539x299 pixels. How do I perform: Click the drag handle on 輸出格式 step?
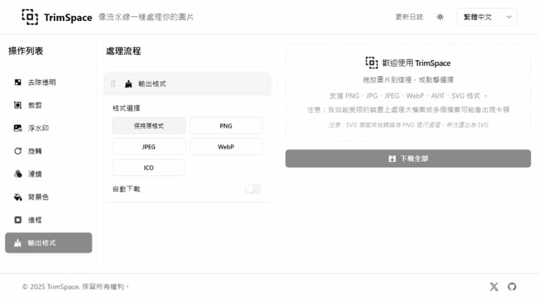[113, 84]
